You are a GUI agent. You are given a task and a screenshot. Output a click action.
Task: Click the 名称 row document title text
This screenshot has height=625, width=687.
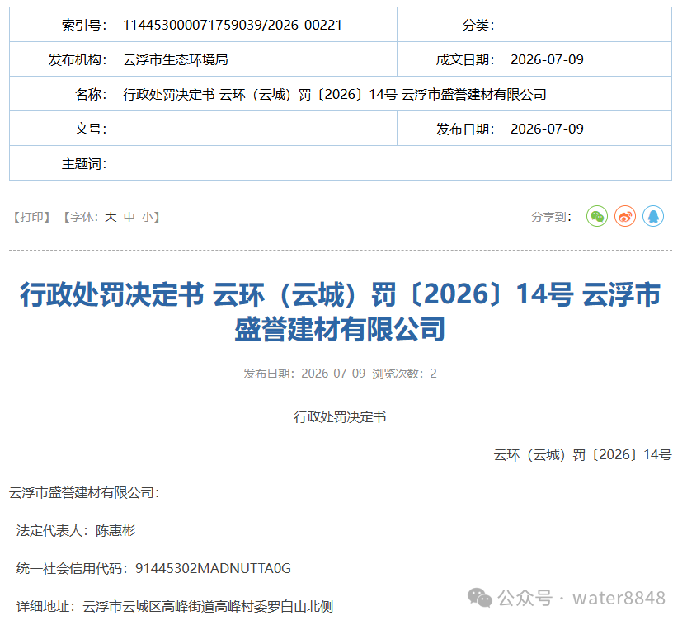click(x=334, y=94)
